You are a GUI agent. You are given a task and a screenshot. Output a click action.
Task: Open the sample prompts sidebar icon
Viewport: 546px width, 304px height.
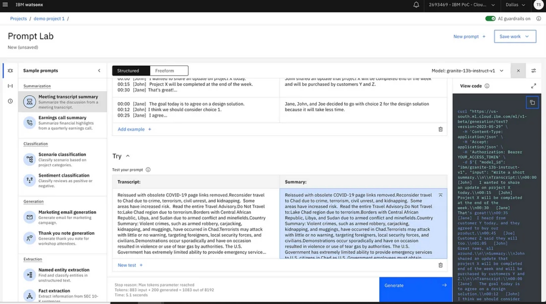pyautogui.click(x=10, y=70)
